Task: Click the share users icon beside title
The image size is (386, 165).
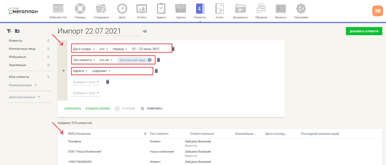Action: click(x=145, y=31)
